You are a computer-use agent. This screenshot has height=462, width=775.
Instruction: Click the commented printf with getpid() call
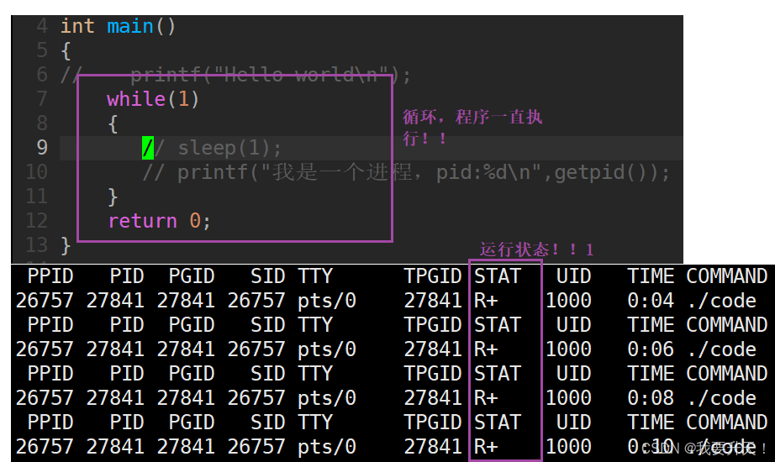[x=406, y=172]
